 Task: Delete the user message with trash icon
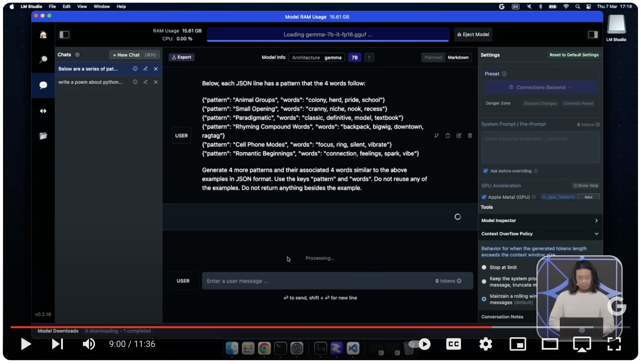pyautogui.click(x=470, y=135)
